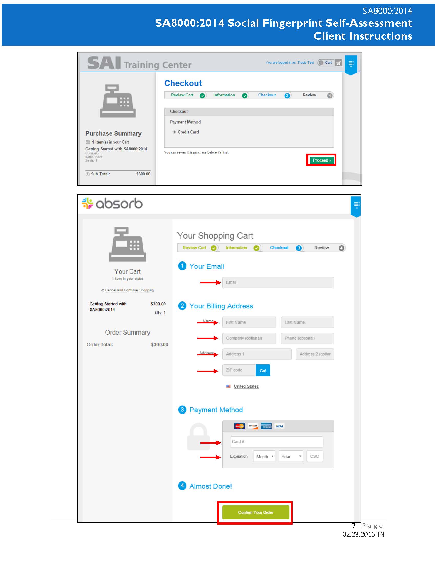
Task: Click the American Express logo icon
Action: point(266,426)
